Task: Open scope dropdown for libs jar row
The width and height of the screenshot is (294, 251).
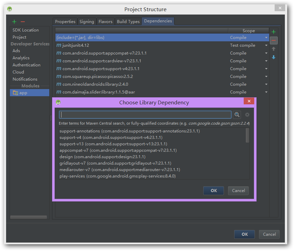Action: (x=266, y=38)
